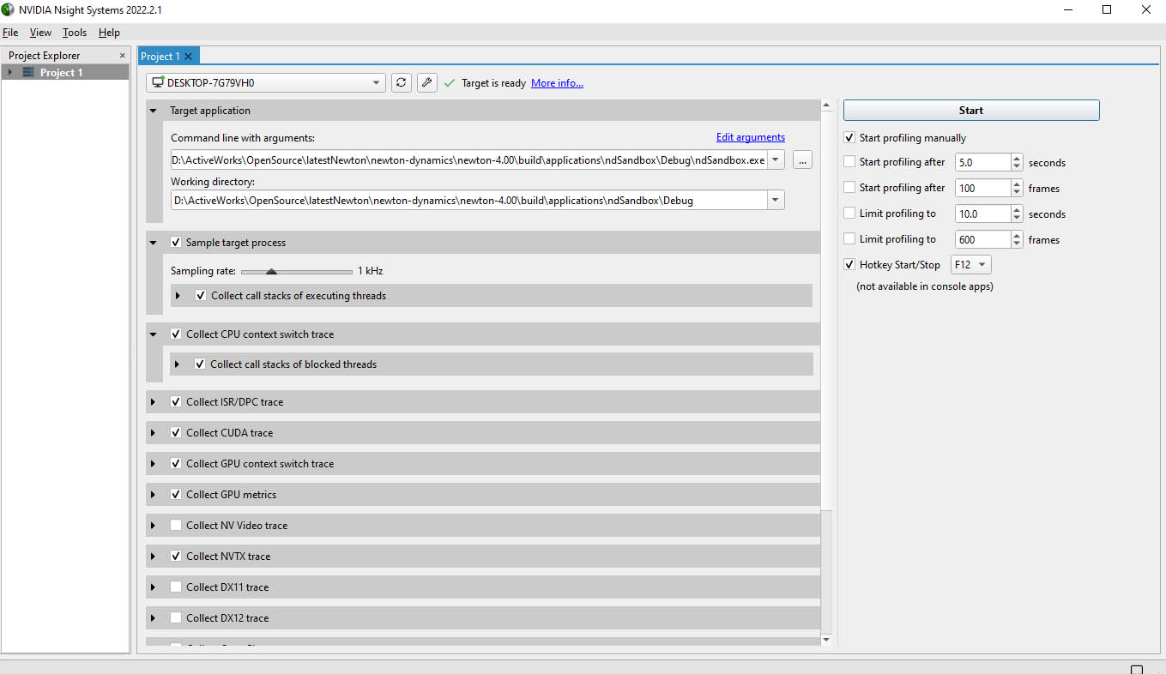Click the refresh target connection icon
This screenshot has height=674, width=1166.
(x=401, y=83)
